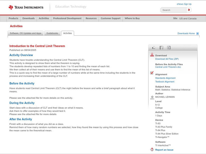Viewport: 206px width, 154px height.
Task: Click the 9-12 level entry
Action: point(157,105)
